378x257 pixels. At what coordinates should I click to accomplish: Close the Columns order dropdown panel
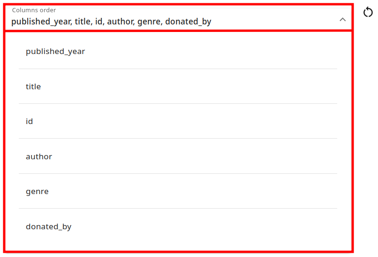pos(342,20)
